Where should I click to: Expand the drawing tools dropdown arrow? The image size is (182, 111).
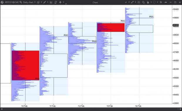click(x=48, y=2)
